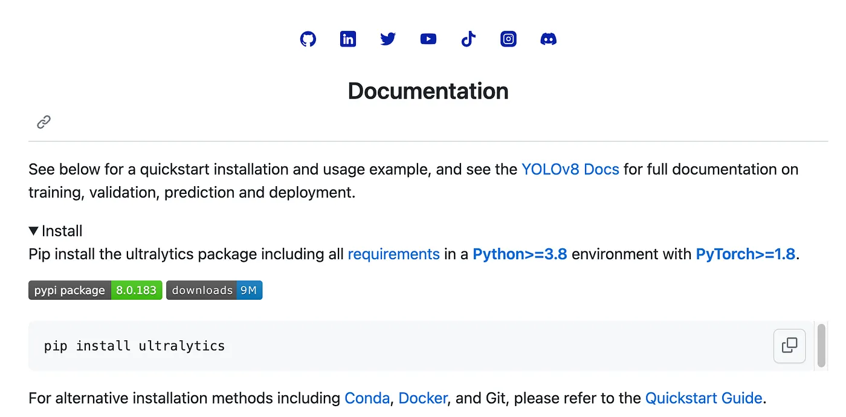
Task: Open the Docker installation link
Action: click(x=422, y=398)
